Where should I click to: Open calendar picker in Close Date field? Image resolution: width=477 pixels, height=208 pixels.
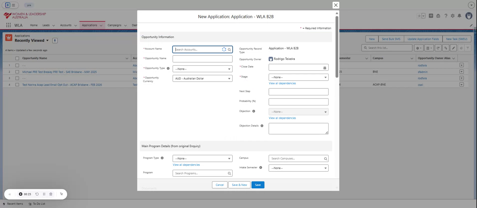click(325, 68)
